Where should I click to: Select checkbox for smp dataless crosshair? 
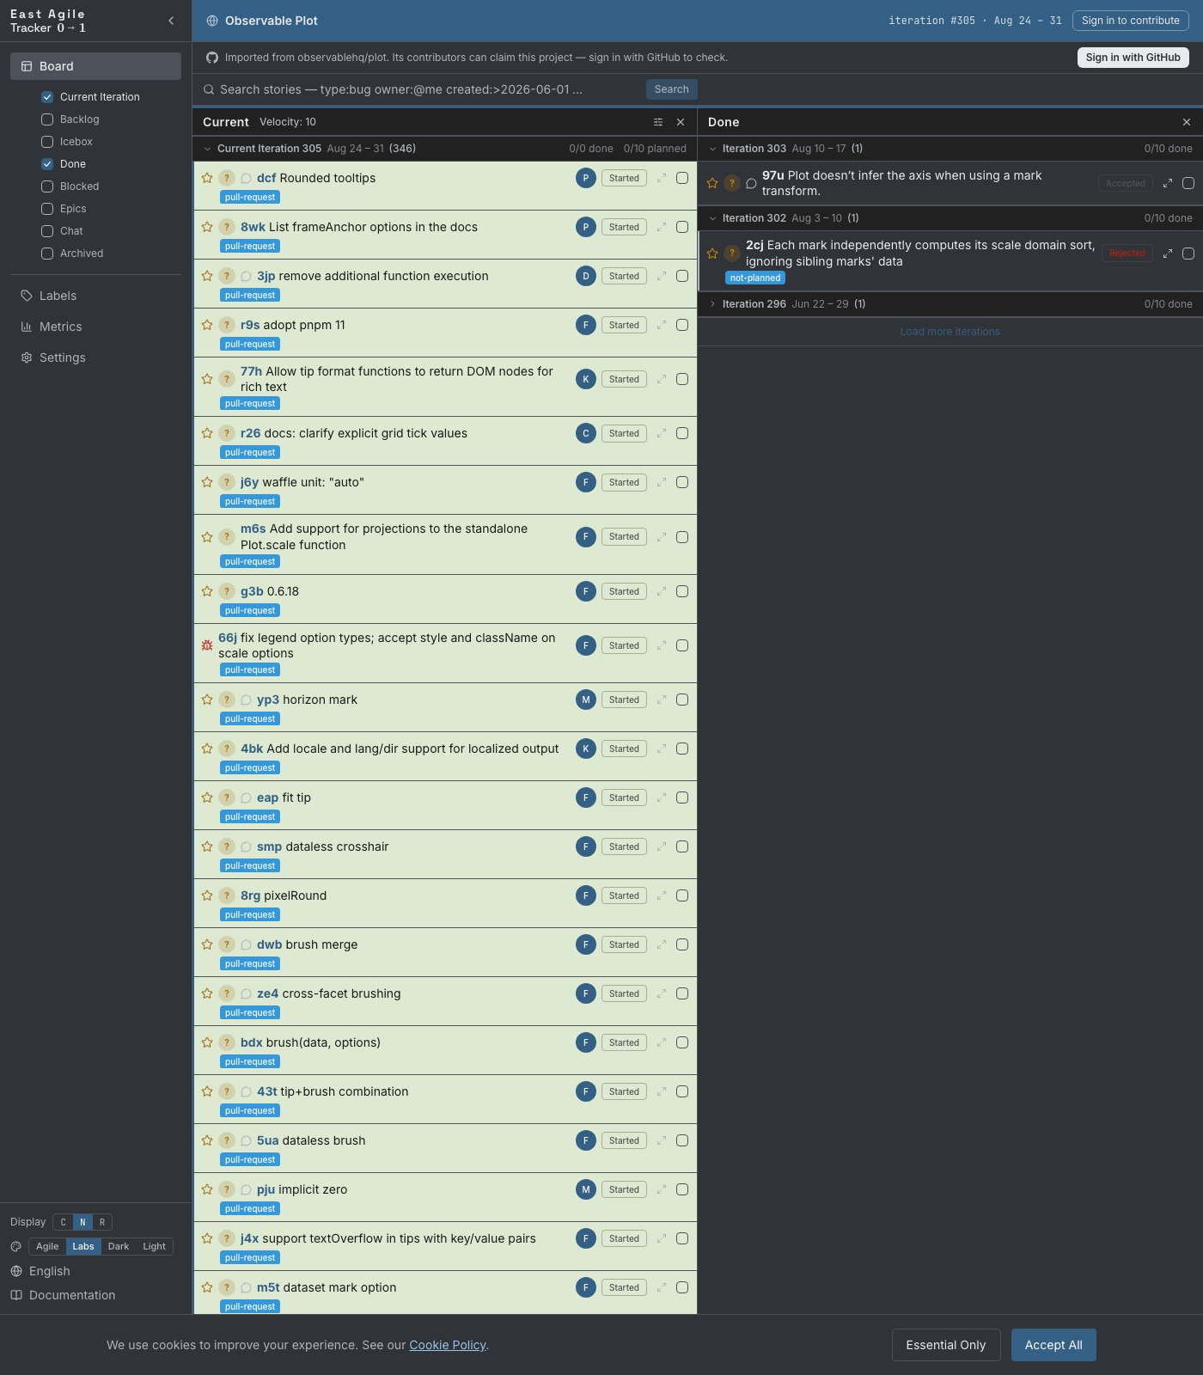tap(682, 846)
